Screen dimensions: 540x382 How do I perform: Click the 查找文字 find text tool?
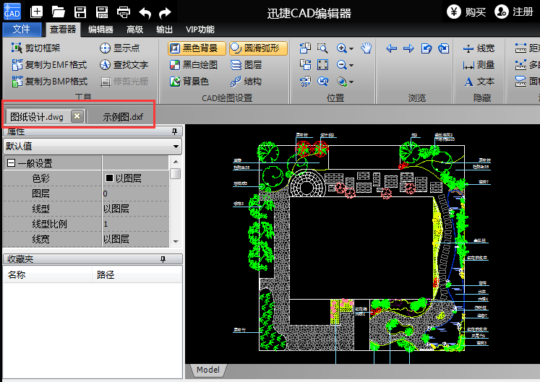[x=124, y=65]
